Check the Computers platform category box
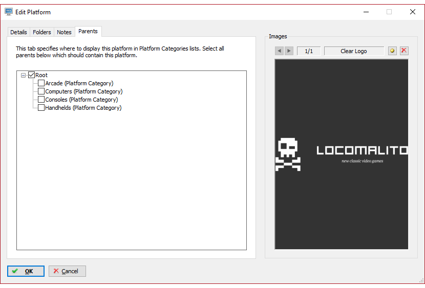 tap(41, 91)
